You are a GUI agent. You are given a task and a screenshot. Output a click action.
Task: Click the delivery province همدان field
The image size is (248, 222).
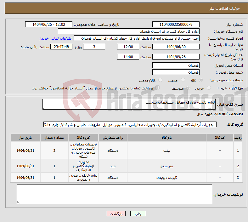point(176,65)
